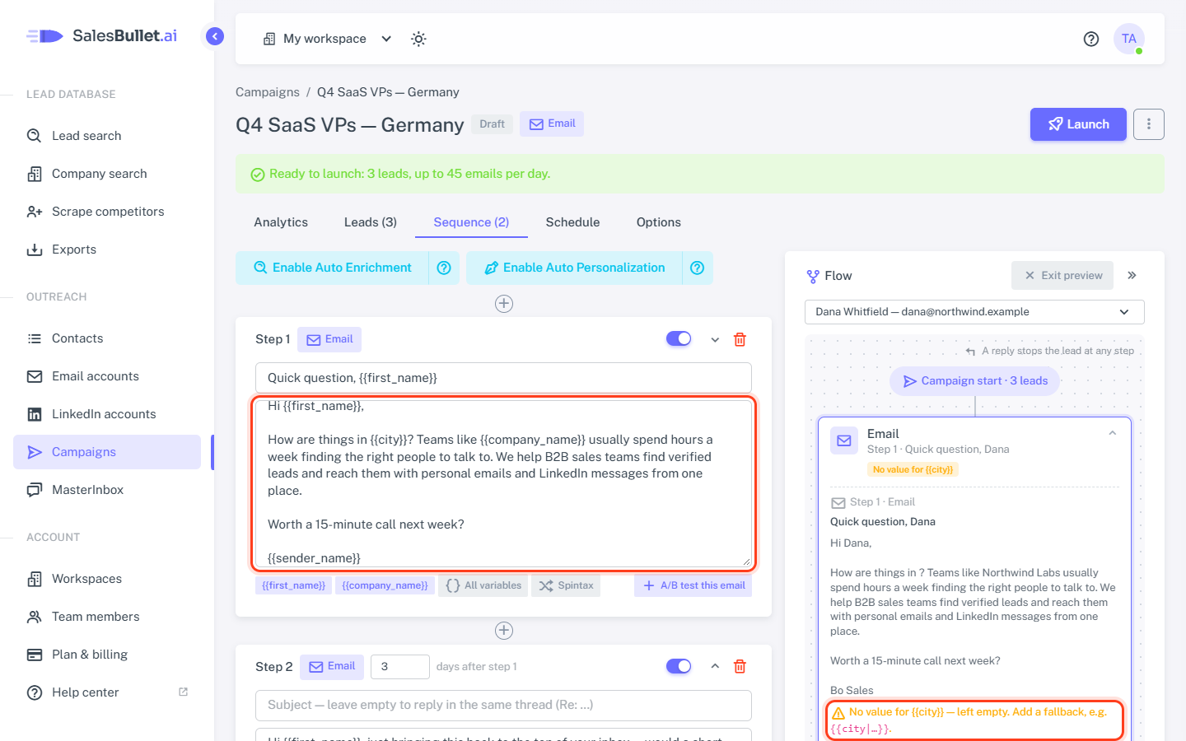Viewport: 1186px width, 741px height.
Task: Add a step between Step 1 and Step 2
Action: pos(504,631)
